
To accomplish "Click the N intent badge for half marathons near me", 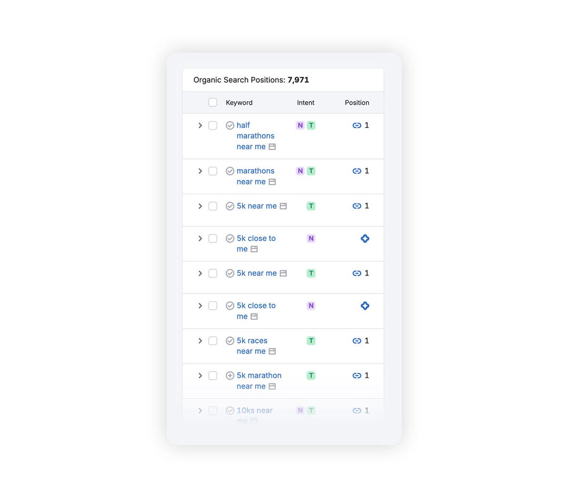I will pyautogui.click(x=300, y=125).
